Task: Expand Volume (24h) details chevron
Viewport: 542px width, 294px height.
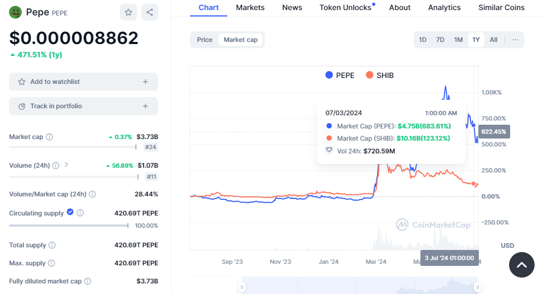Action: coord(66,165)
